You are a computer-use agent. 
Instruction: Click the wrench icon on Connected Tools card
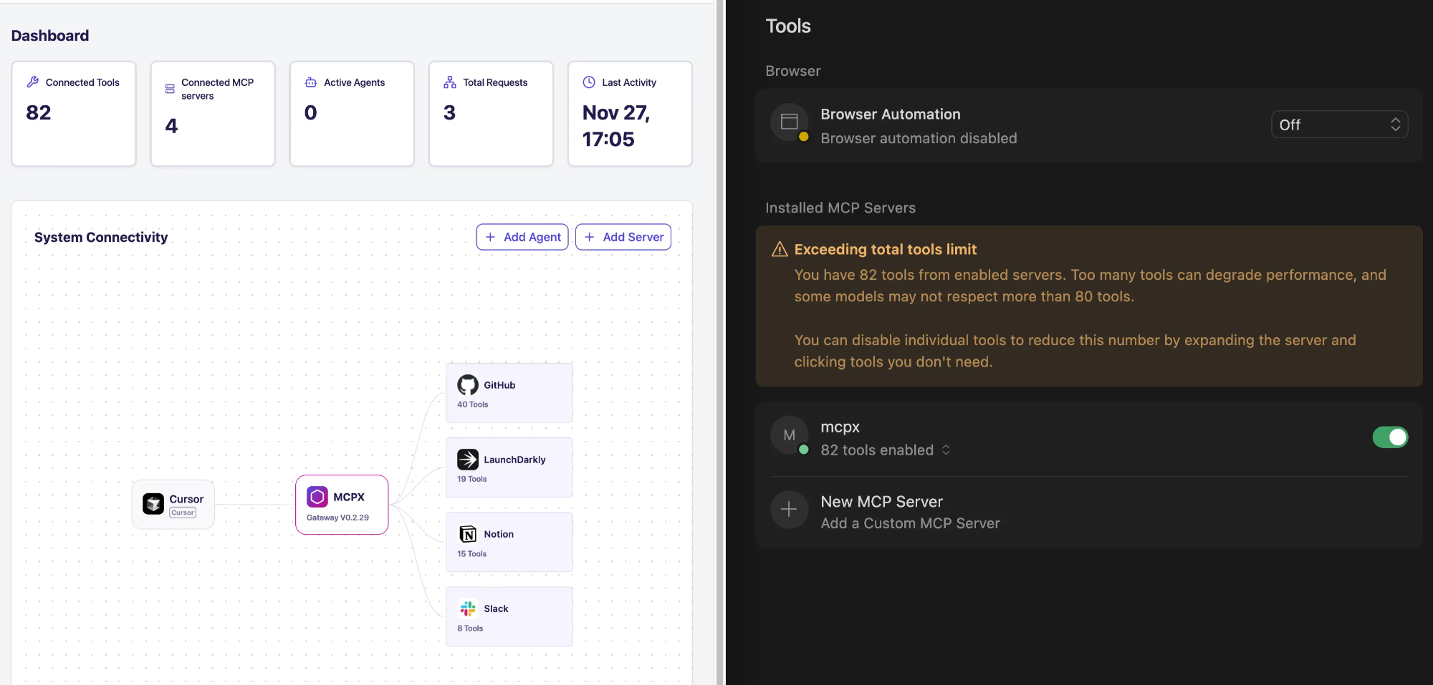(x=33, y=82)
